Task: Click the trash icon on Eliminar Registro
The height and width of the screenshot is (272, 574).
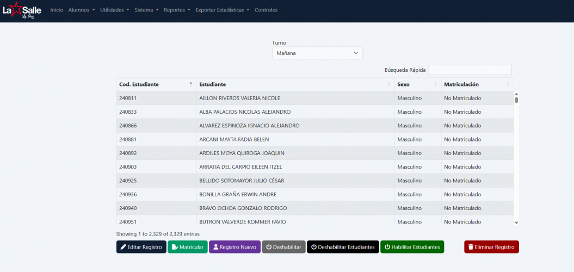Action: 471,247
